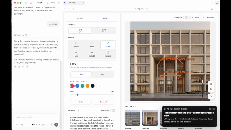Start voice input with microphone icon
231x130 pixels.
[x=51, y=125]
